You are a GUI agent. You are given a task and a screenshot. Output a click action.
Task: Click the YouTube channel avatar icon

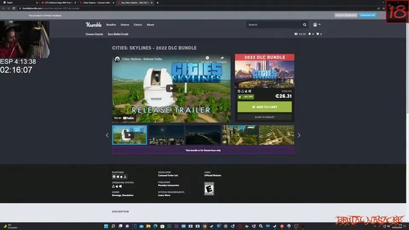point(117,59)
